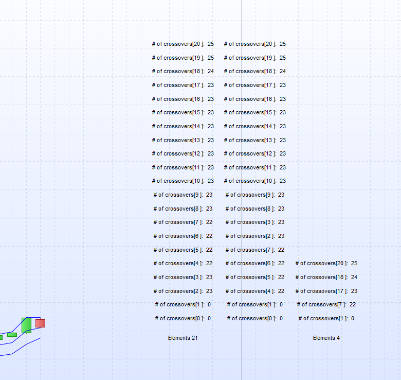Viewport: 401px width, 380px height.
Task: Select crossovers[5]: 22 in the left column
Action: (183, 250)
